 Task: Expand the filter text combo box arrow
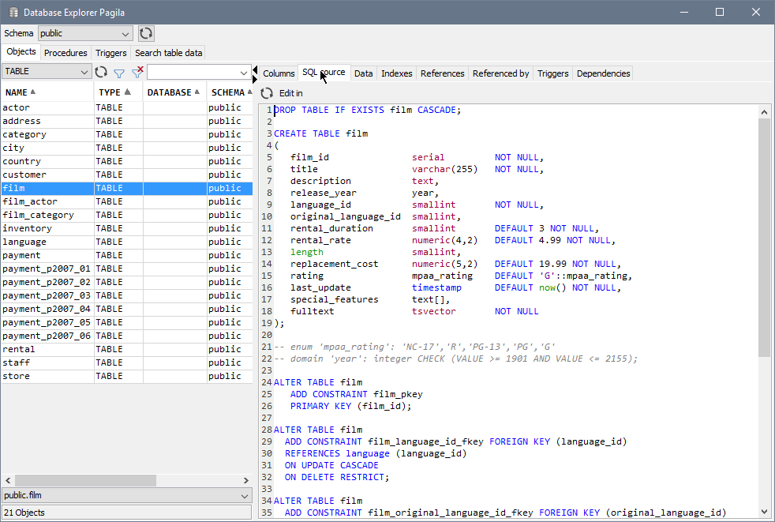point(244,73)
